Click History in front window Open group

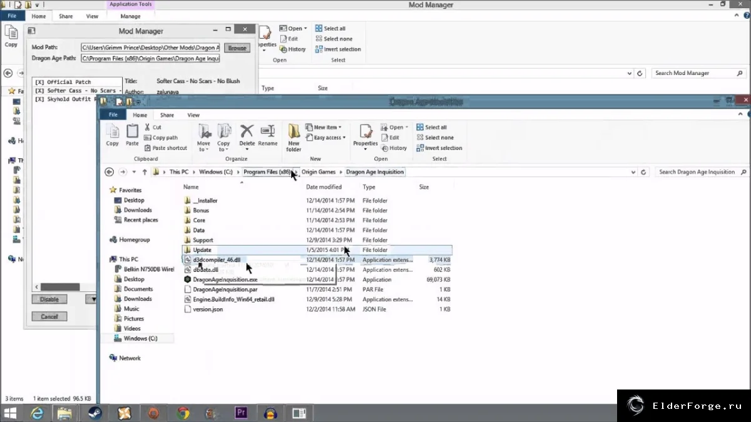click(x=394, y=148)
